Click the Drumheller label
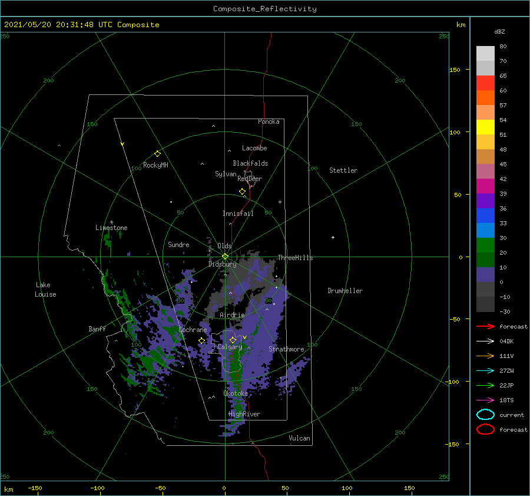This screenshot has width=530, height=496. point(345,291)
